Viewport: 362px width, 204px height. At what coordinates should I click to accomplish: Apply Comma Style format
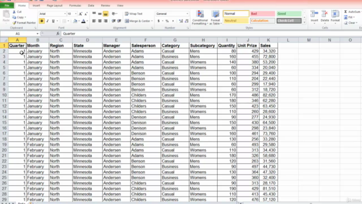pos(173,21)
